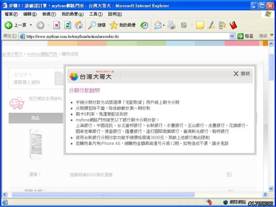Click the 台灣大哥大 logo in popup
This screenshot has height=207, width=276.
click(x=92, y=76)
